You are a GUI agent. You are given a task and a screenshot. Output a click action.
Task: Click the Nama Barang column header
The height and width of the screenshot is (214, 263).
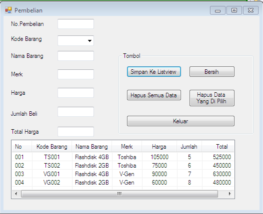point(91,147)
